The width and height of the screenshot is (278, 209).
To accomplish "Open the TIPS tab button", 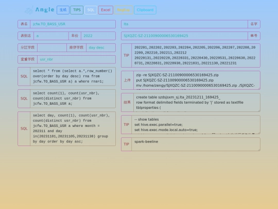I will click(x=77, y=10).
